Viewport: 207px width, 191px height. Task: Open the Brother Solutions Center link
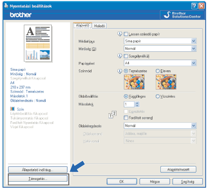click(183, 15)
